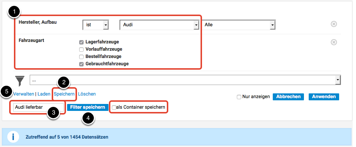Remove the Fahrzeugart filter row
The width and height of the screenshot is (356, 147).
click(x=334, y=42)
